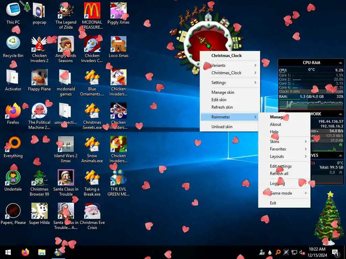The height and width of the screenshot is (259, 346).
Task: Launch Firefox from the taskbar
Action: click(25, 252)
